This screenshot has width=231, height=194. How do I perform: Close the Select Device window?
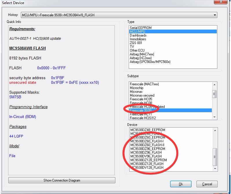(x=221, y=2)
